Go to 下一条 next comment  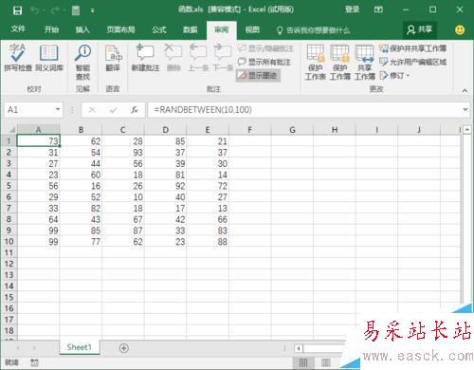point(223,58)
